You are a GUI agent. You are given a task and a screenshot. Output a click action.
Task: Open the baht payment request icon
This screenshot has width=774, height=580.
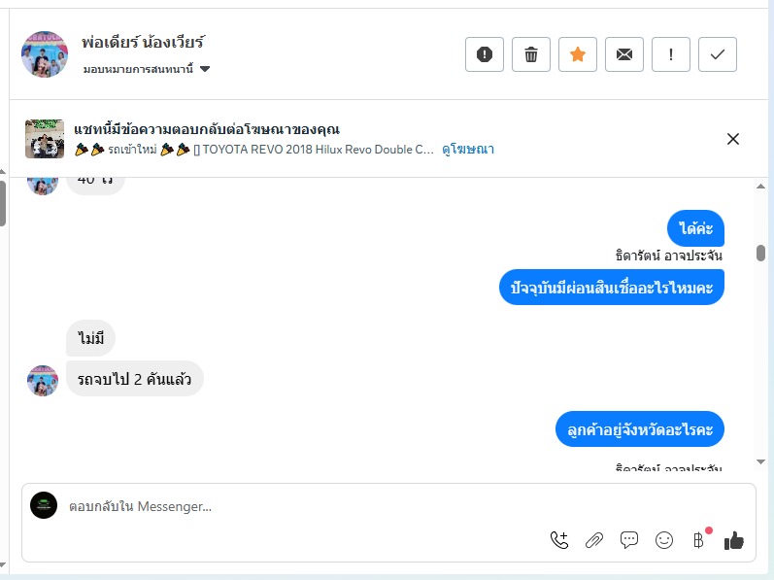698,540
